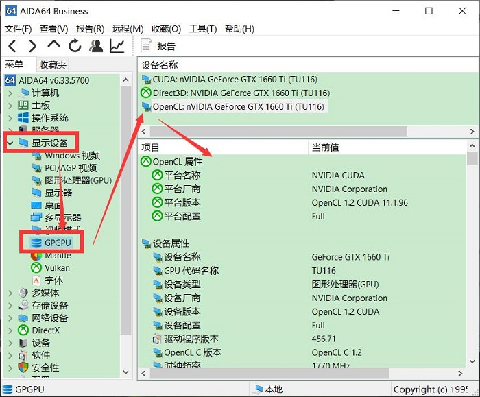
Task: Open the 多显示器 tree item
Action: click(56, 218)
